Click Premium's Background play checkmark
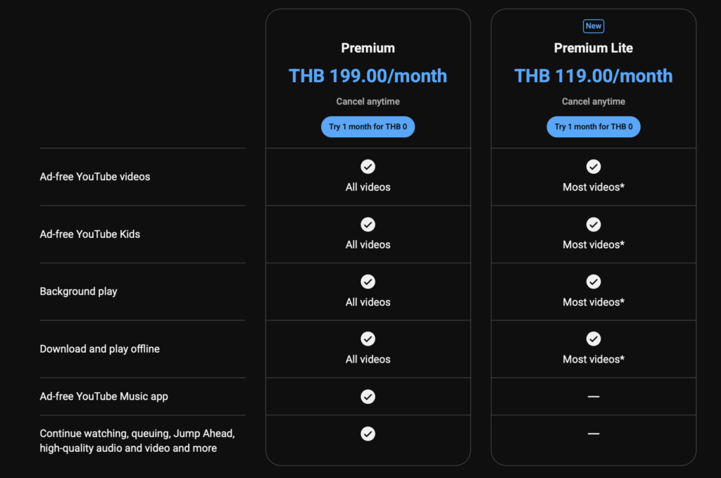The height and width of the screenshot is (478, 721). pos(368,282)
